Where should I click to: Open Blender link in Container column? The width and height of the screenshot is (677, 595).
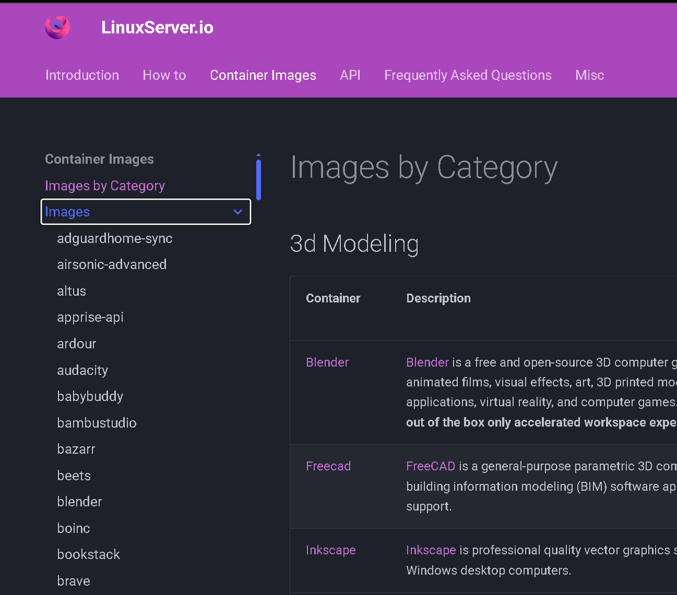327,362
